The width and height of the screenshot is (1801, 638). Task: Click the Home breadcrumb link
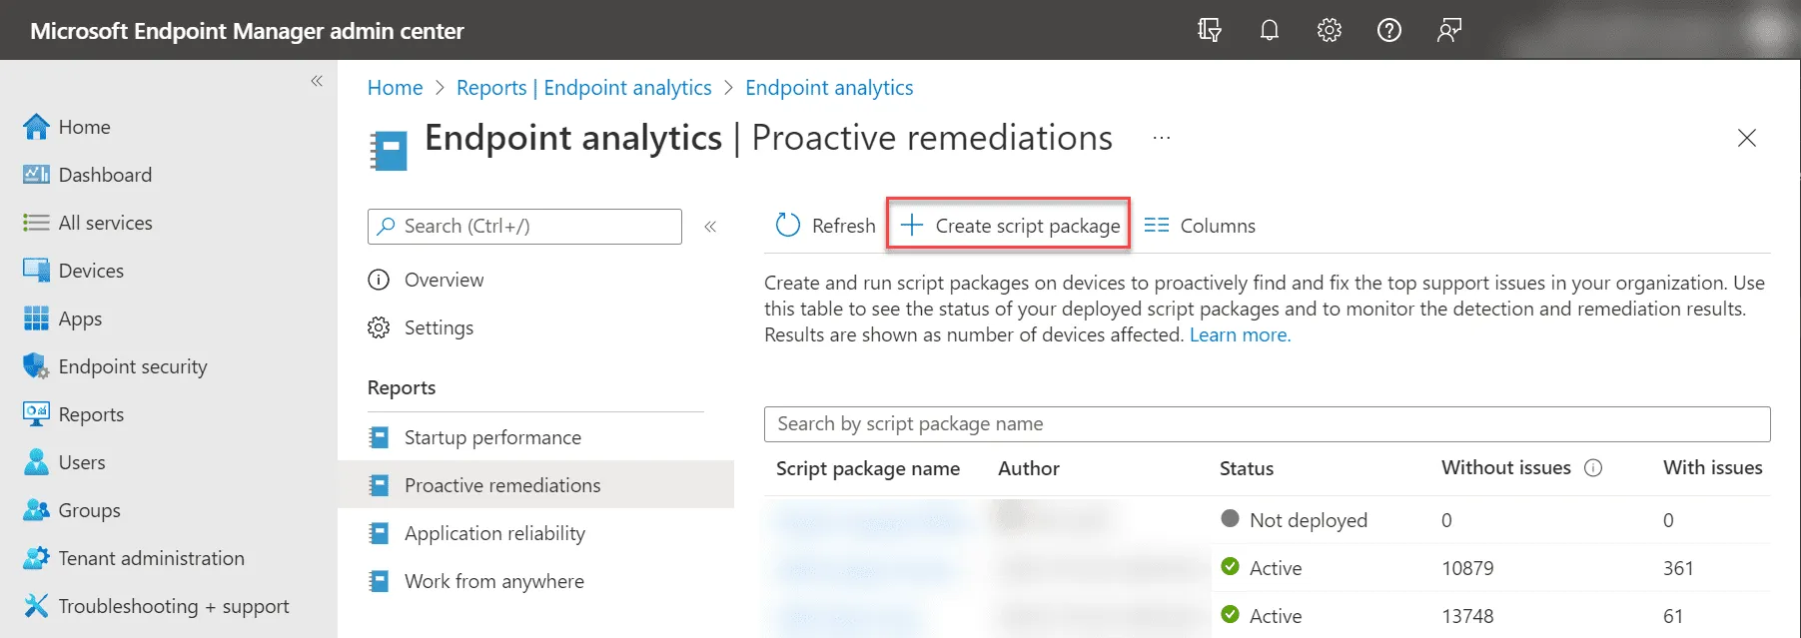click(x=395, y=88)
